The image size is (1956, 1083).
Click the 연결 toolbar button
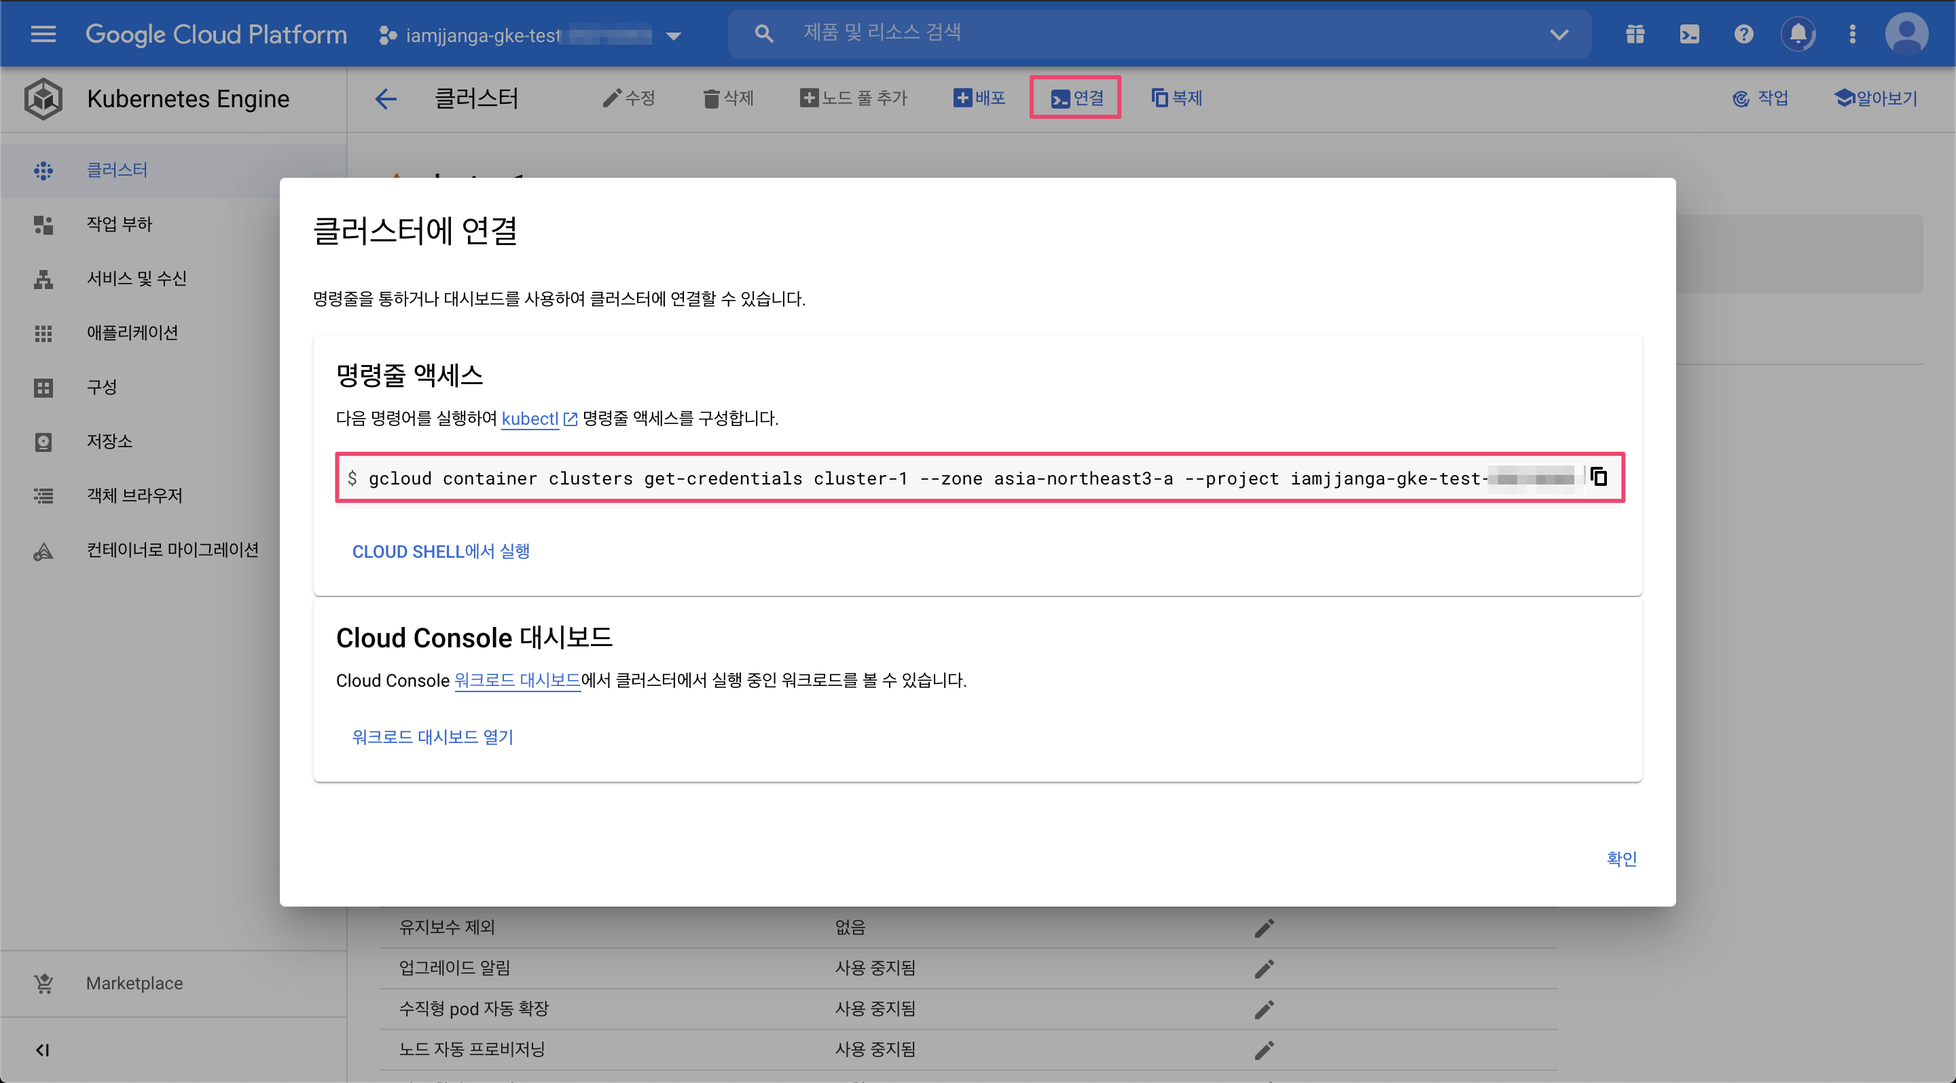(x=1075, y=98)
